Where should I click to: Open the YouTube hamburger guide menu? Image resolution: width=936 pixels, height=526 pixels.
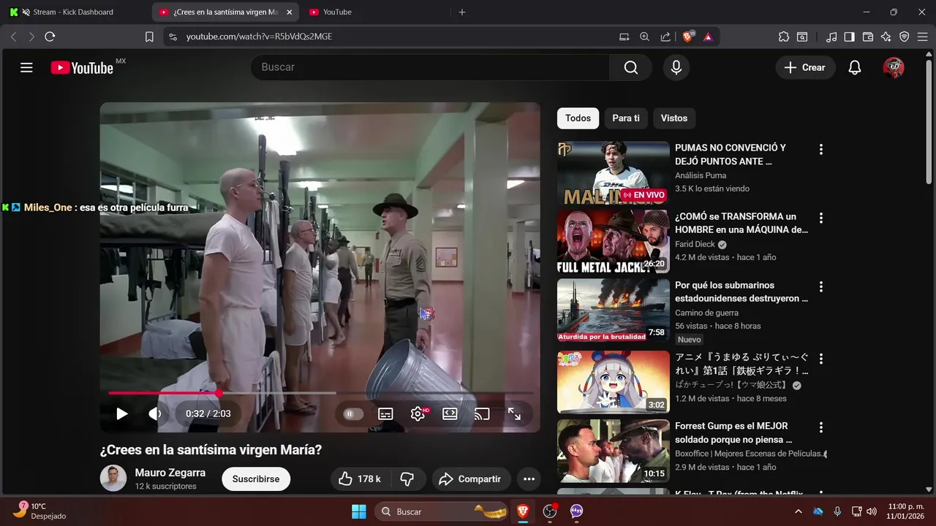coord(26,67)
